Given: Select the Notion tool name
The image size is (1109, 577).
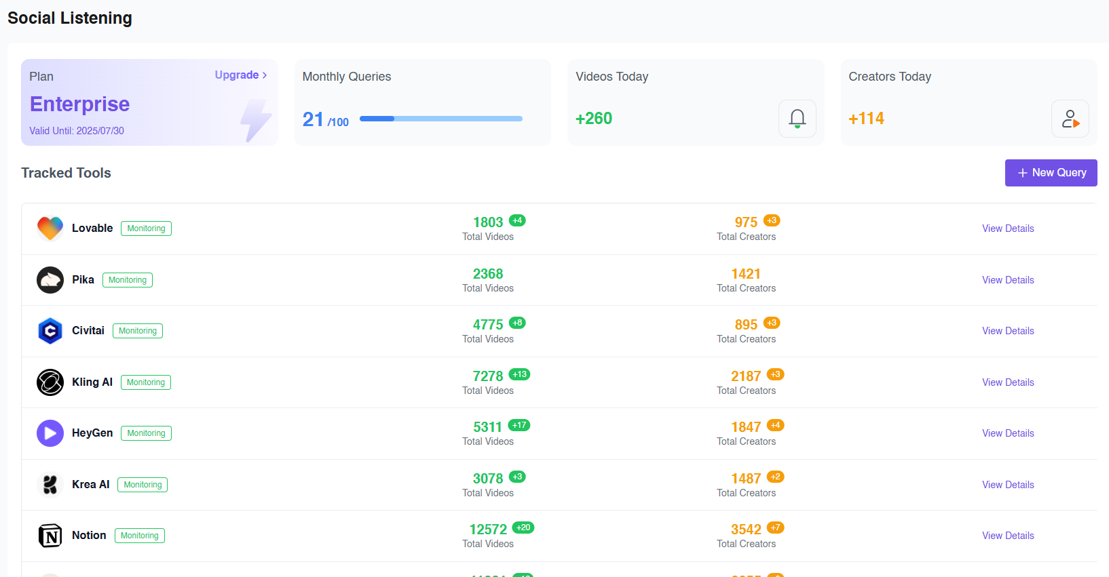Looking at the screenshot, I should pyautogui.click(x=89, y=536).
